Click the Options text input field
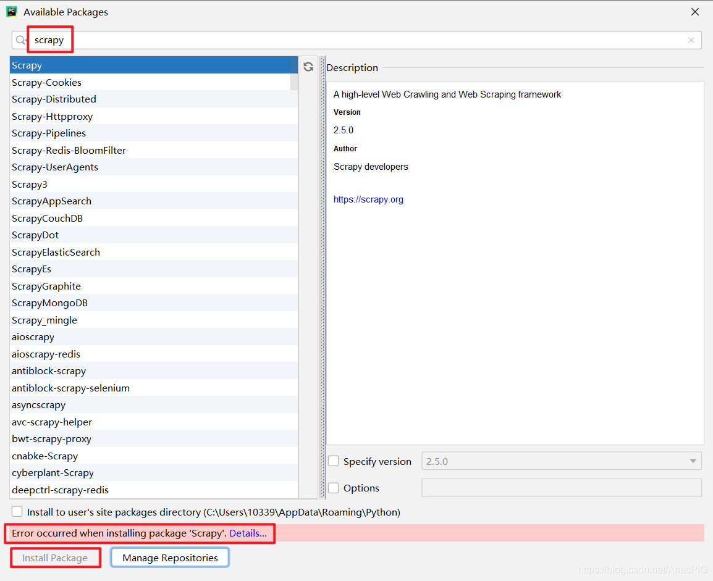 tap(562, 488)
